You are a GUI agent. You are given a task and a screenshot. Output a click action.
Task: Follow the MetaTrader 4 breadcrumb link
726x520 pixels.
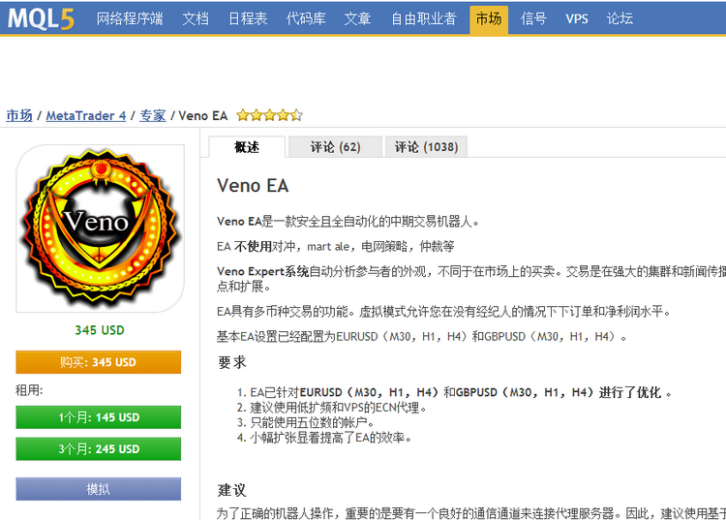85,115
